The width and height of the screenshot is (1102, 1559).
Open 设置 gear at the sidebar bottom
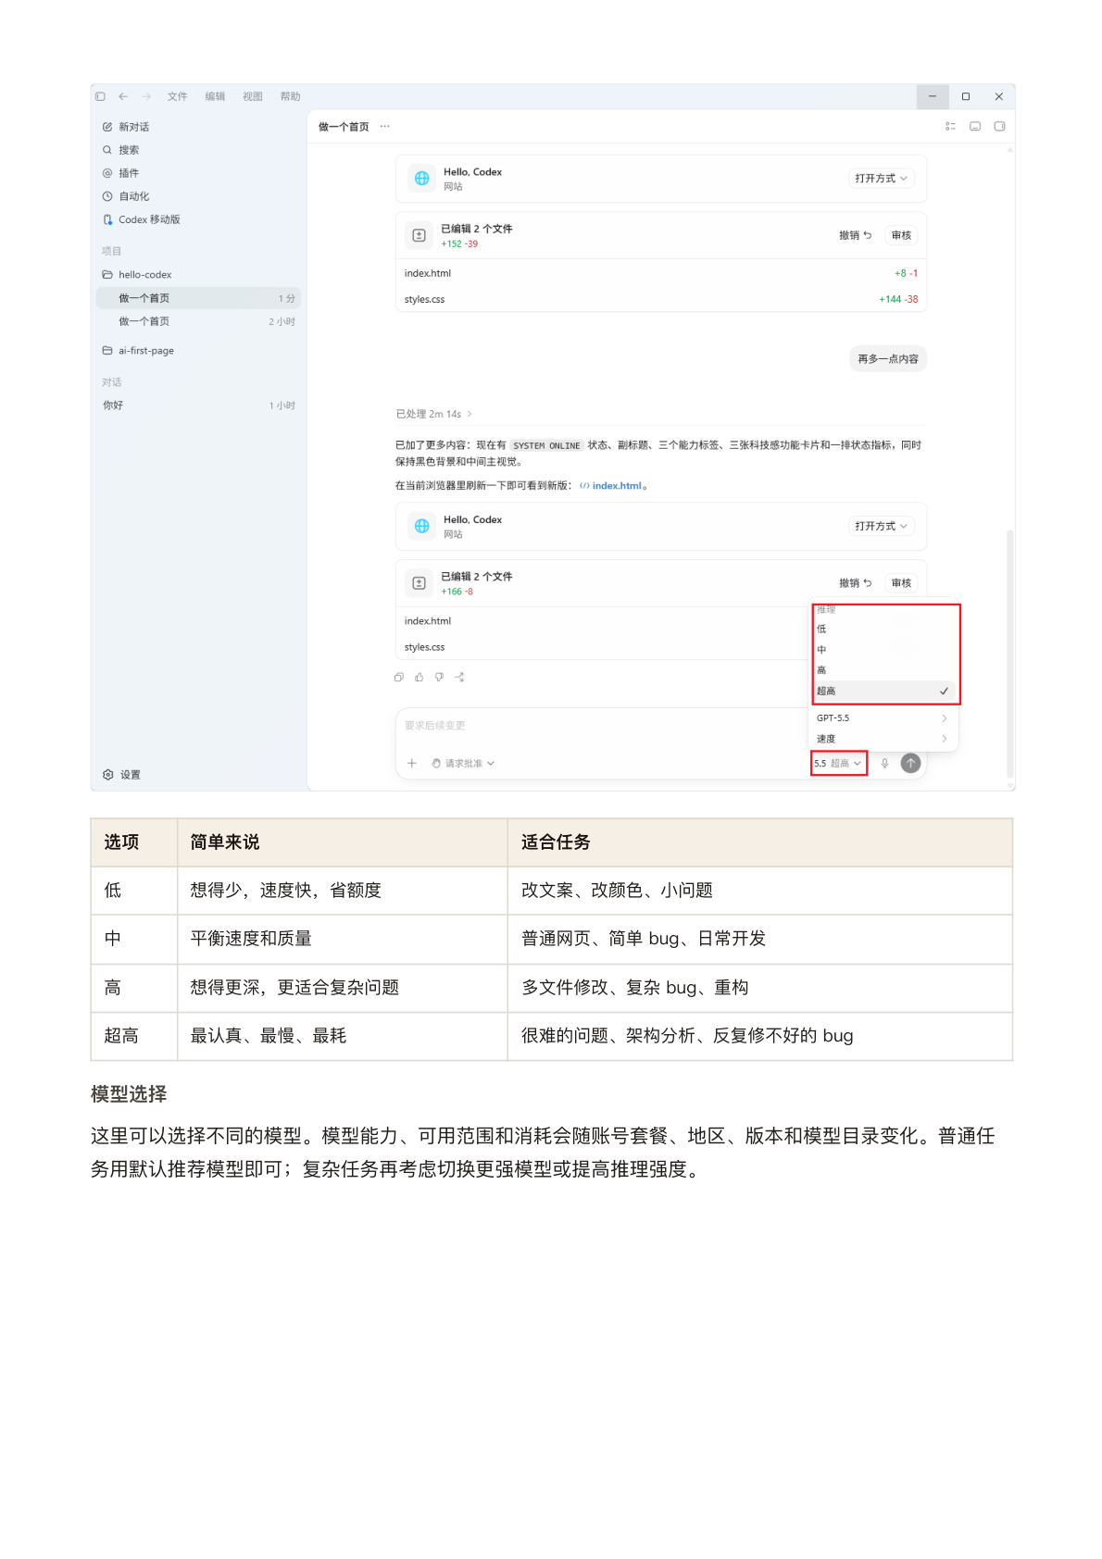(x=121, y=775)
